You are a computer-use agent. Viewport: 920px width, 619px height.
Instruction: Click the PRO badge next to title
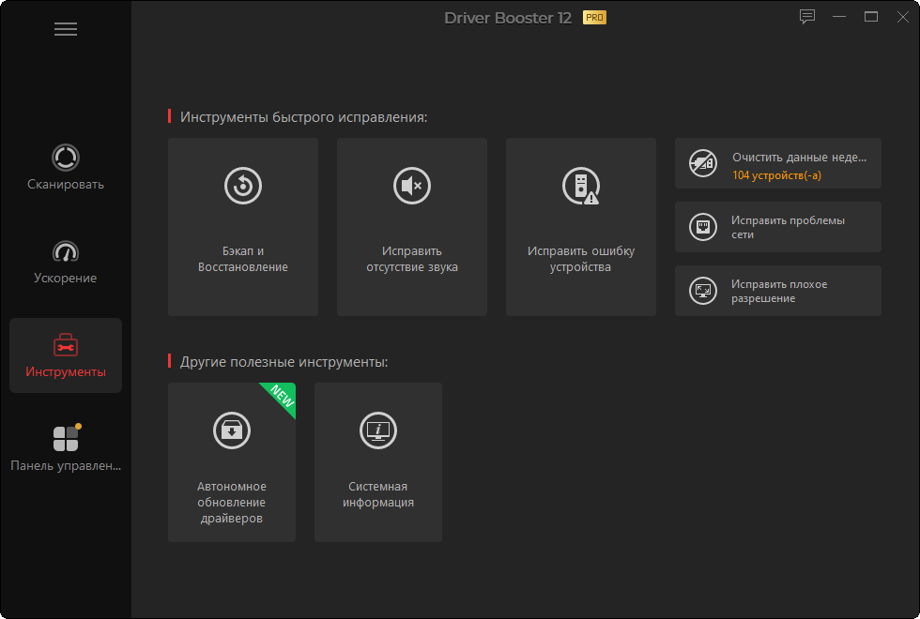coord(594,17)
